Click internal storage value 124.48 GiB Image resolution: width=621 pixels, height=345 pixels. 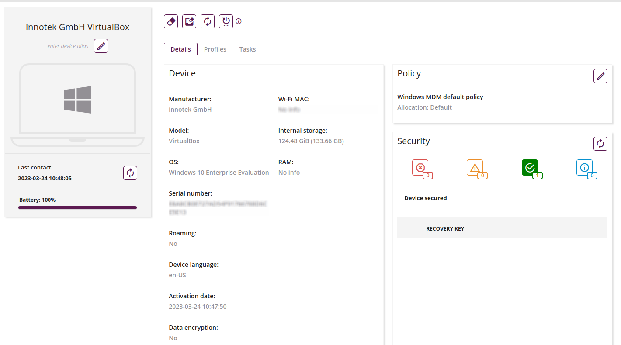[311, 141]
